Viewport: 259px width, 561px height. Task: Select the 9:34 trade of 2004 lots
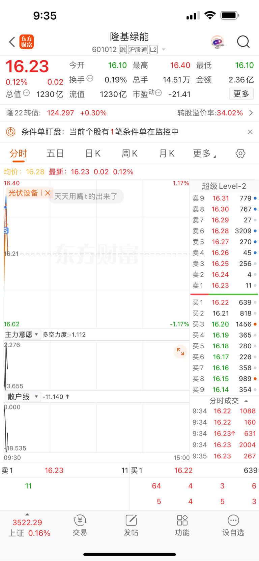(x=224, y=445)
